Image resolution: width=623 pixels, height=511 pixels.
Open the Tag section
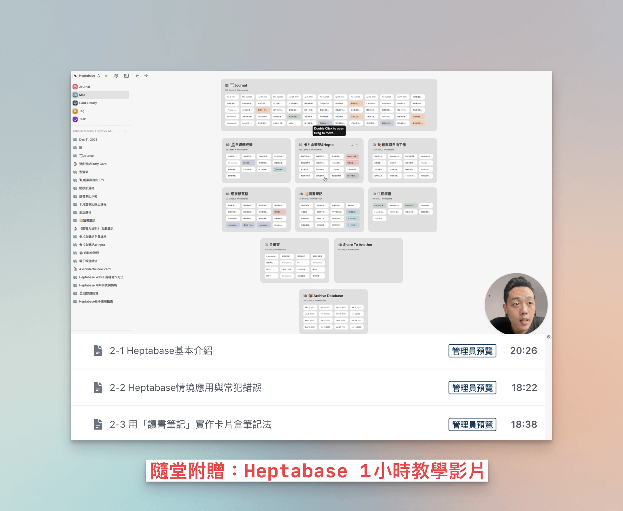point(82,111)
